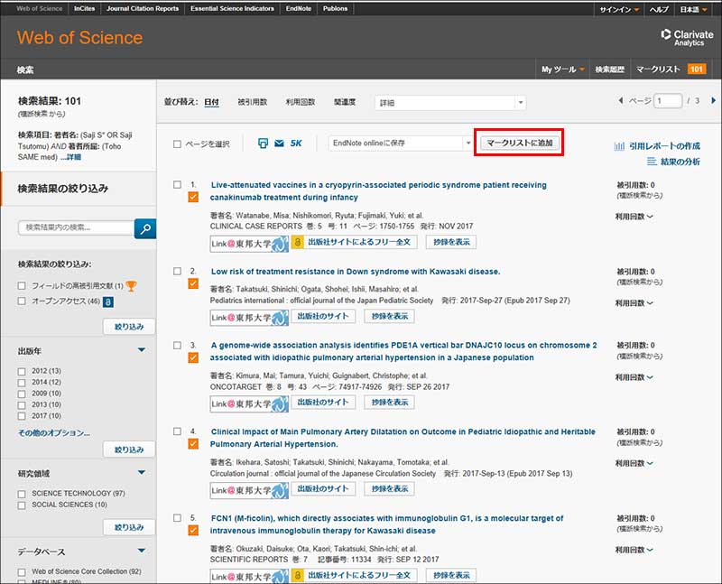Select checkbox for result 3
Screen dimensions: 722x584
click(177, 345)
